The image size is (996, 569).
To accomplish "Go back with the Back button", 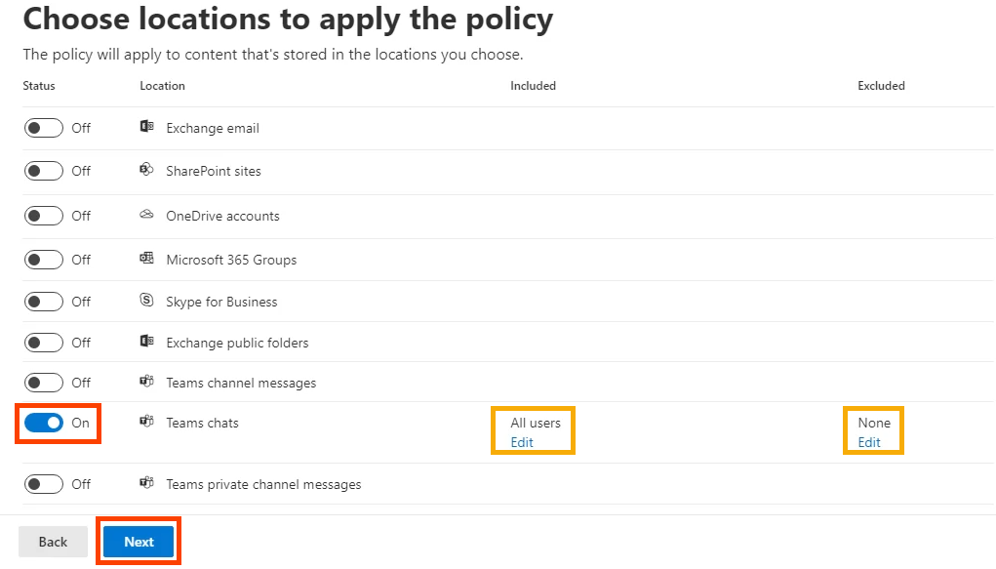I will [x=53, y=542].
